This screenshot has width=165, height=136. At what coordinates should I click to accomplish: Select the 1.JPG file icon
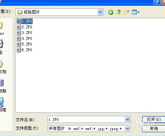19,21
